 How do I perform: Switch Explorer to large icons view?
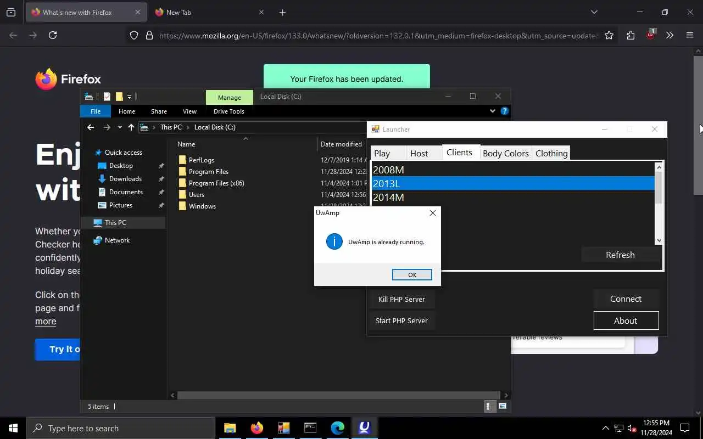tap(503, 407)
